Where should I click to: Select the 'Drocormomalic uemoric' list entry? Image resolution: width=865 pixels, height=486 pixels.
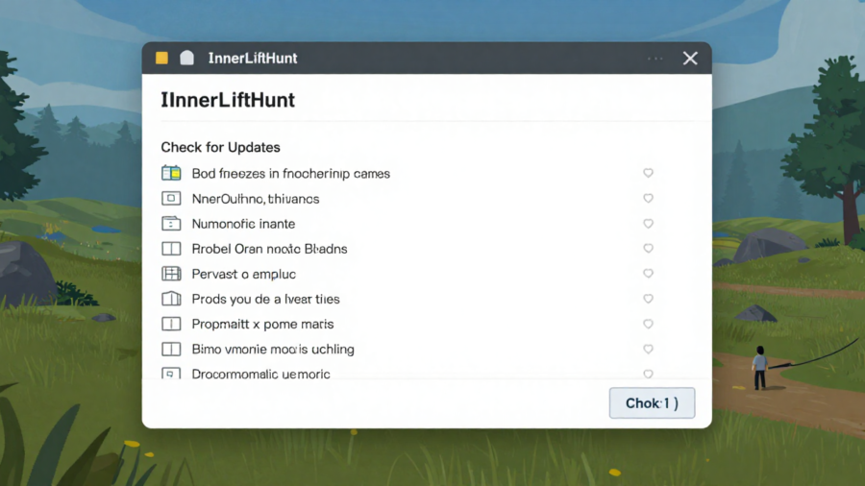tap(260, 374)
